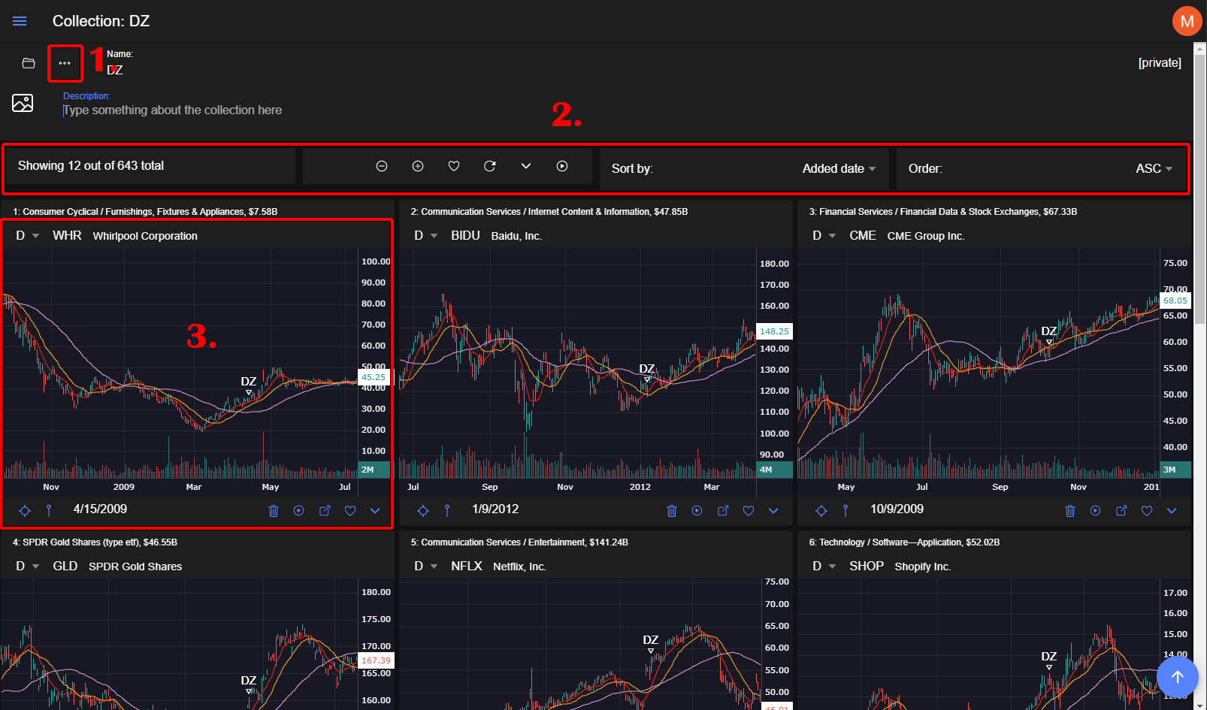Delete the BIDU chart with trash icon
Image resolution: width=1207 pixels, height=710 pixels.
pyautogui.click(x=672, y=511)
